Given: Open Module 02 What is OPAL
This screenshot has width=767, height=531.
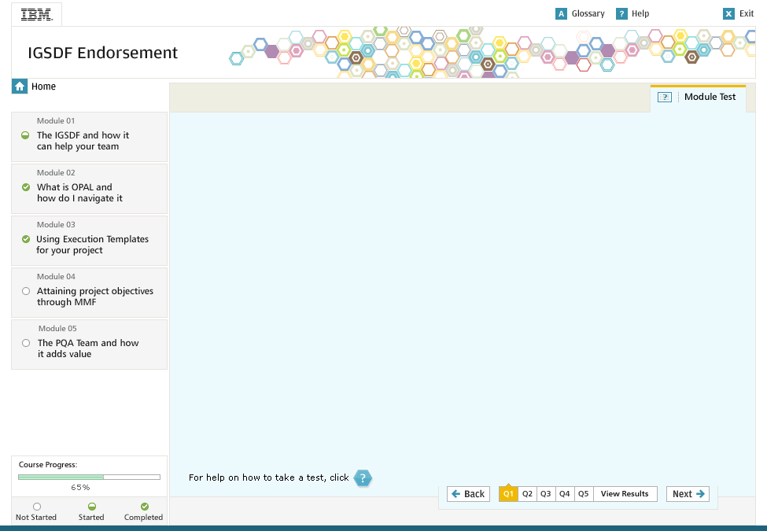Looking at the screenshot, I should pyautogui.click(x=89, y=189).
